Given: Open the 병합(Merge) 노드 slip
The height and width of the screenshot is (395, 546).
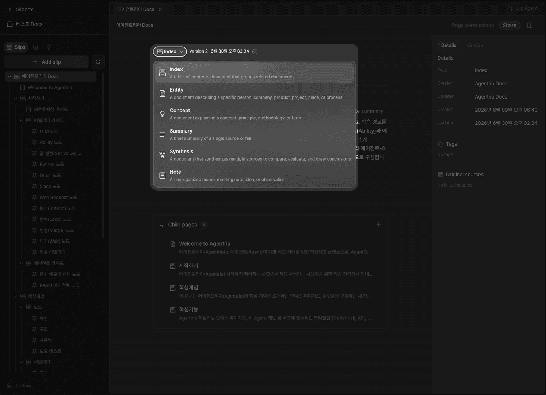Looking at the screenshot, I should point(57,230).
